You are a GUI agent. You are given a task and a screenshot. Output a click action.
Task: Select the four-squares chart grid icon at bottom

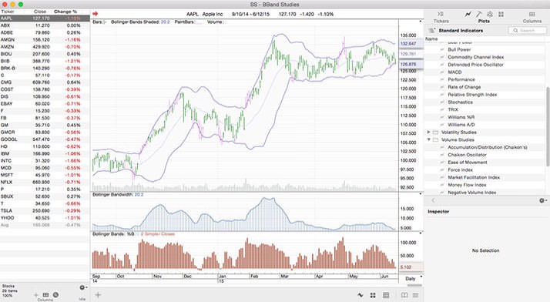373,295
